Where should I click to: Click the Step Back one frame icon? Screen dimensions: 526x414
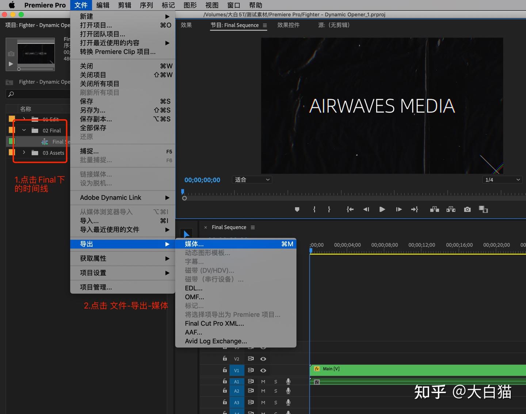pyautogui.click(x=366, y=209)
